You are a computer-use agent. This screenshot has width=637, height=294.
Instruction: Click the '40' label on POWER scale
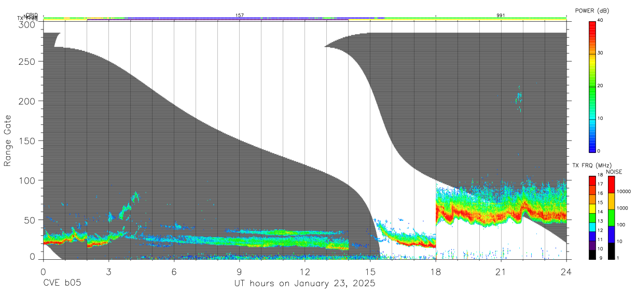pos(600,20)
